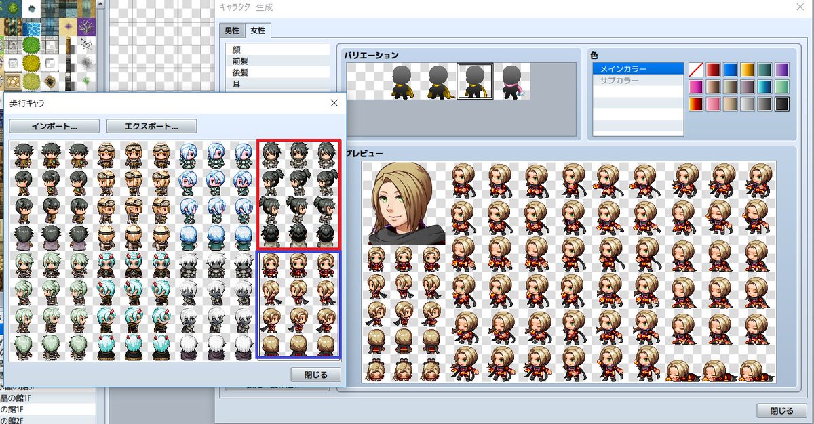
Task: Pick the pink color swatch
Action: (713, 104)
